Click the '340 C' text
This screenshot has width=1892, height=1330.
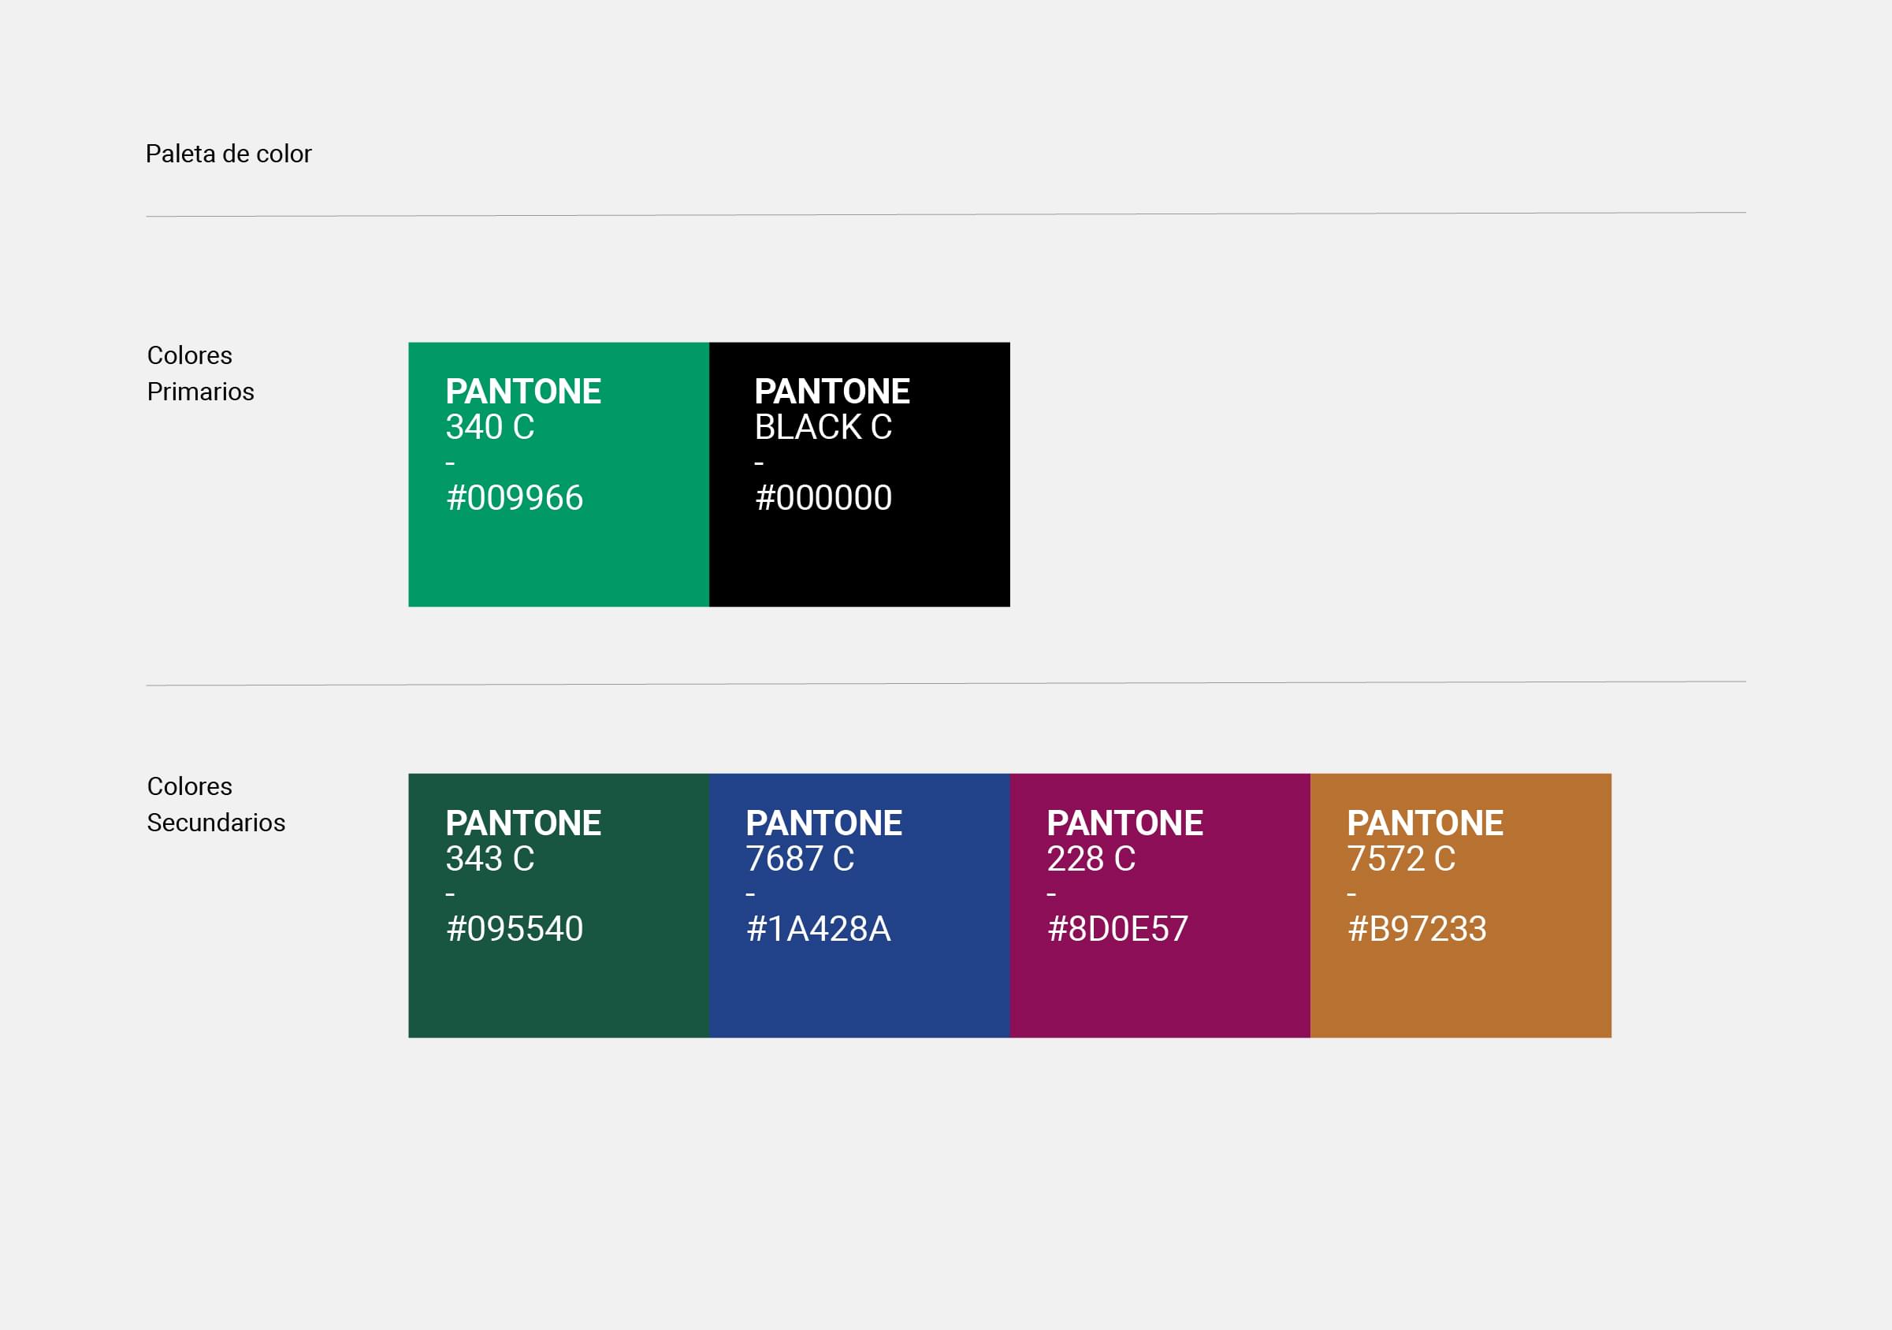click(x=490, y=427)
